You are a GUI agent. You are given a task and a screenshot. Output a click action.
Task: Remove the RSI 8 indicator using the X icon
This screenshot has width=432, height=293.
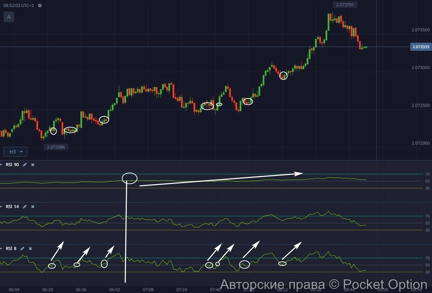(x=30, y=248)
